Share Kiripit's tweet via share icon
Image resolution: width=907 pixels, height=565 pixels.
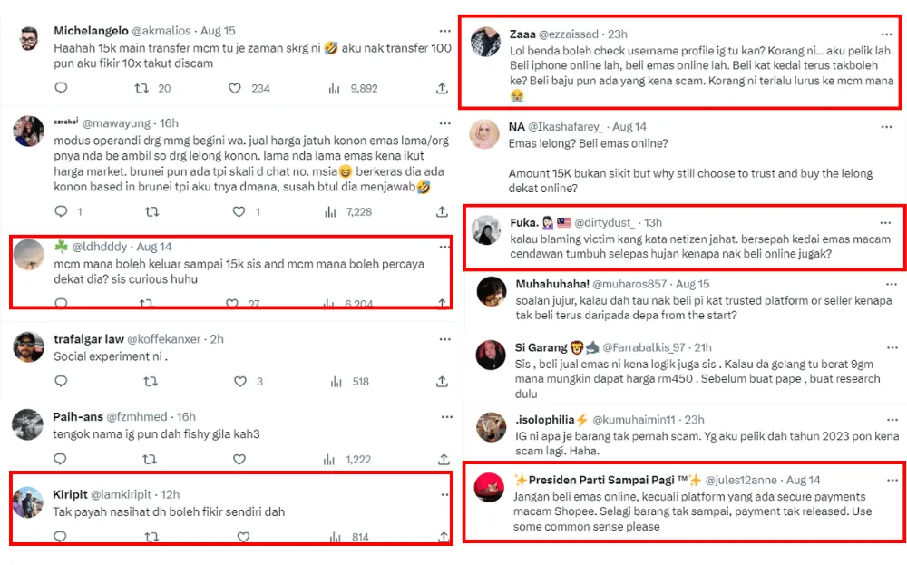[x=443, y=537]
